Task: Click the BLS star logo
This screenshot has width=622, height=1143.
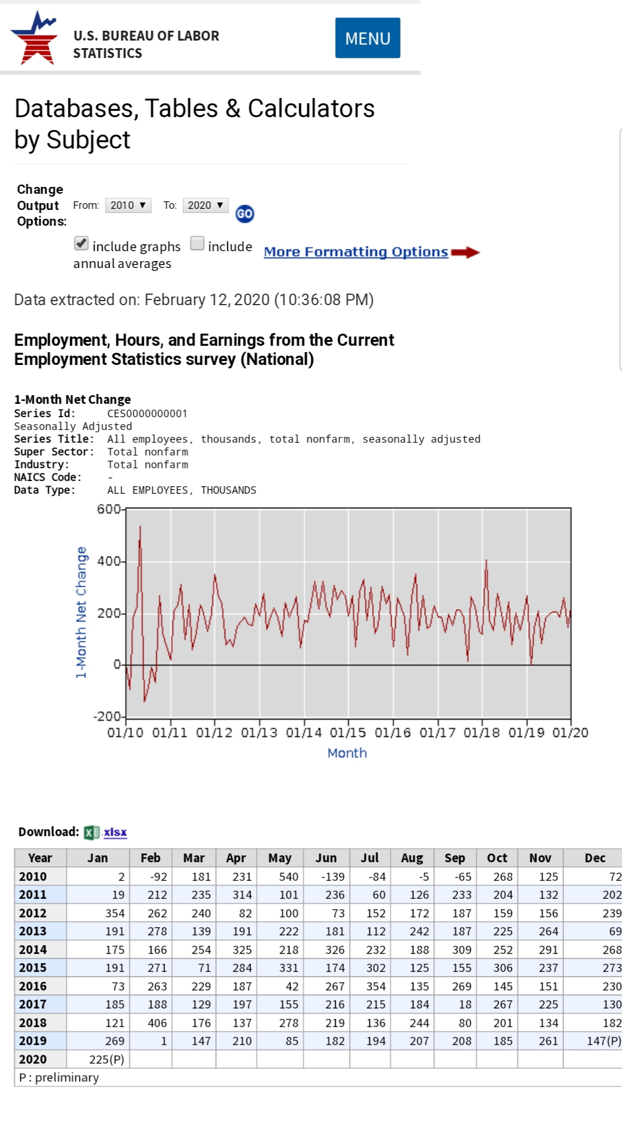Action: 35,38
